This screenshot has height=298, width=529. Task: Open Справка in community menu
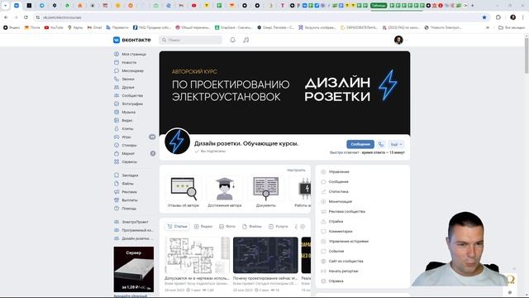(336, 281)
